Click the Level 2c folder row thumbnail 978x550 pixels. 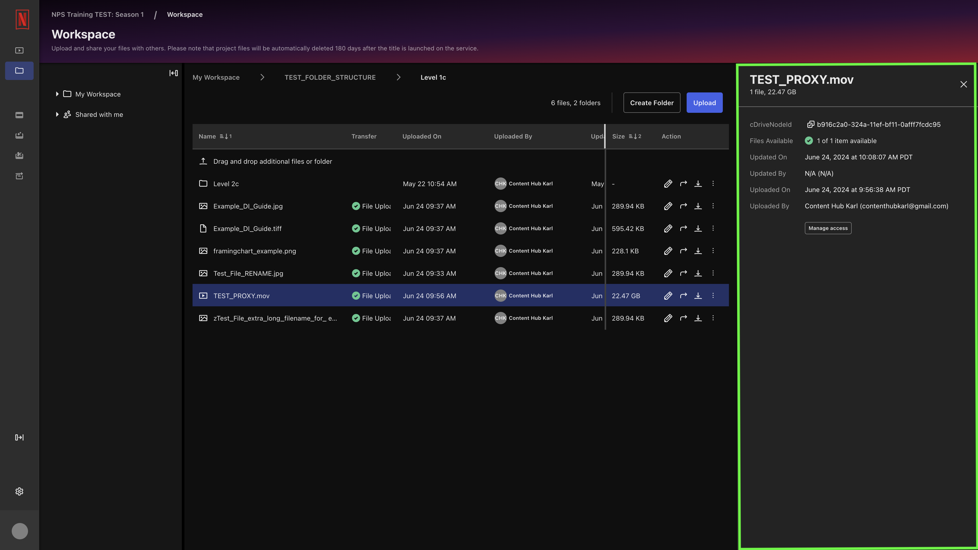pyautogui.click(x=203, y=183)
